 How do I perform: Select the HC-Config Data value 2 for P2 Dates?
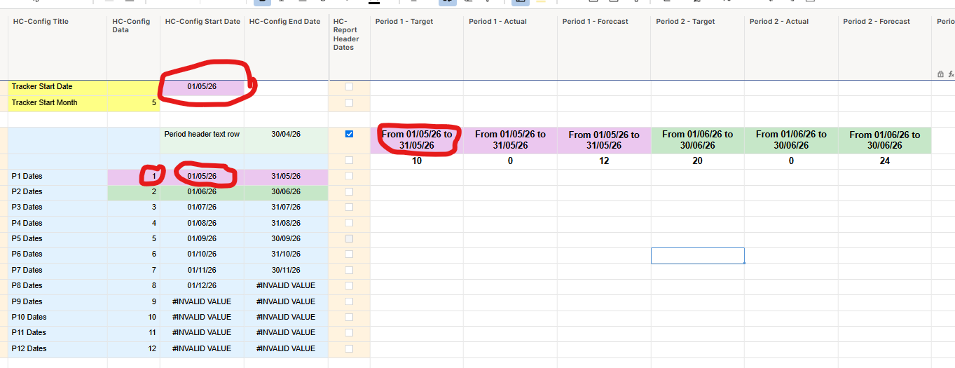(133, 192)
